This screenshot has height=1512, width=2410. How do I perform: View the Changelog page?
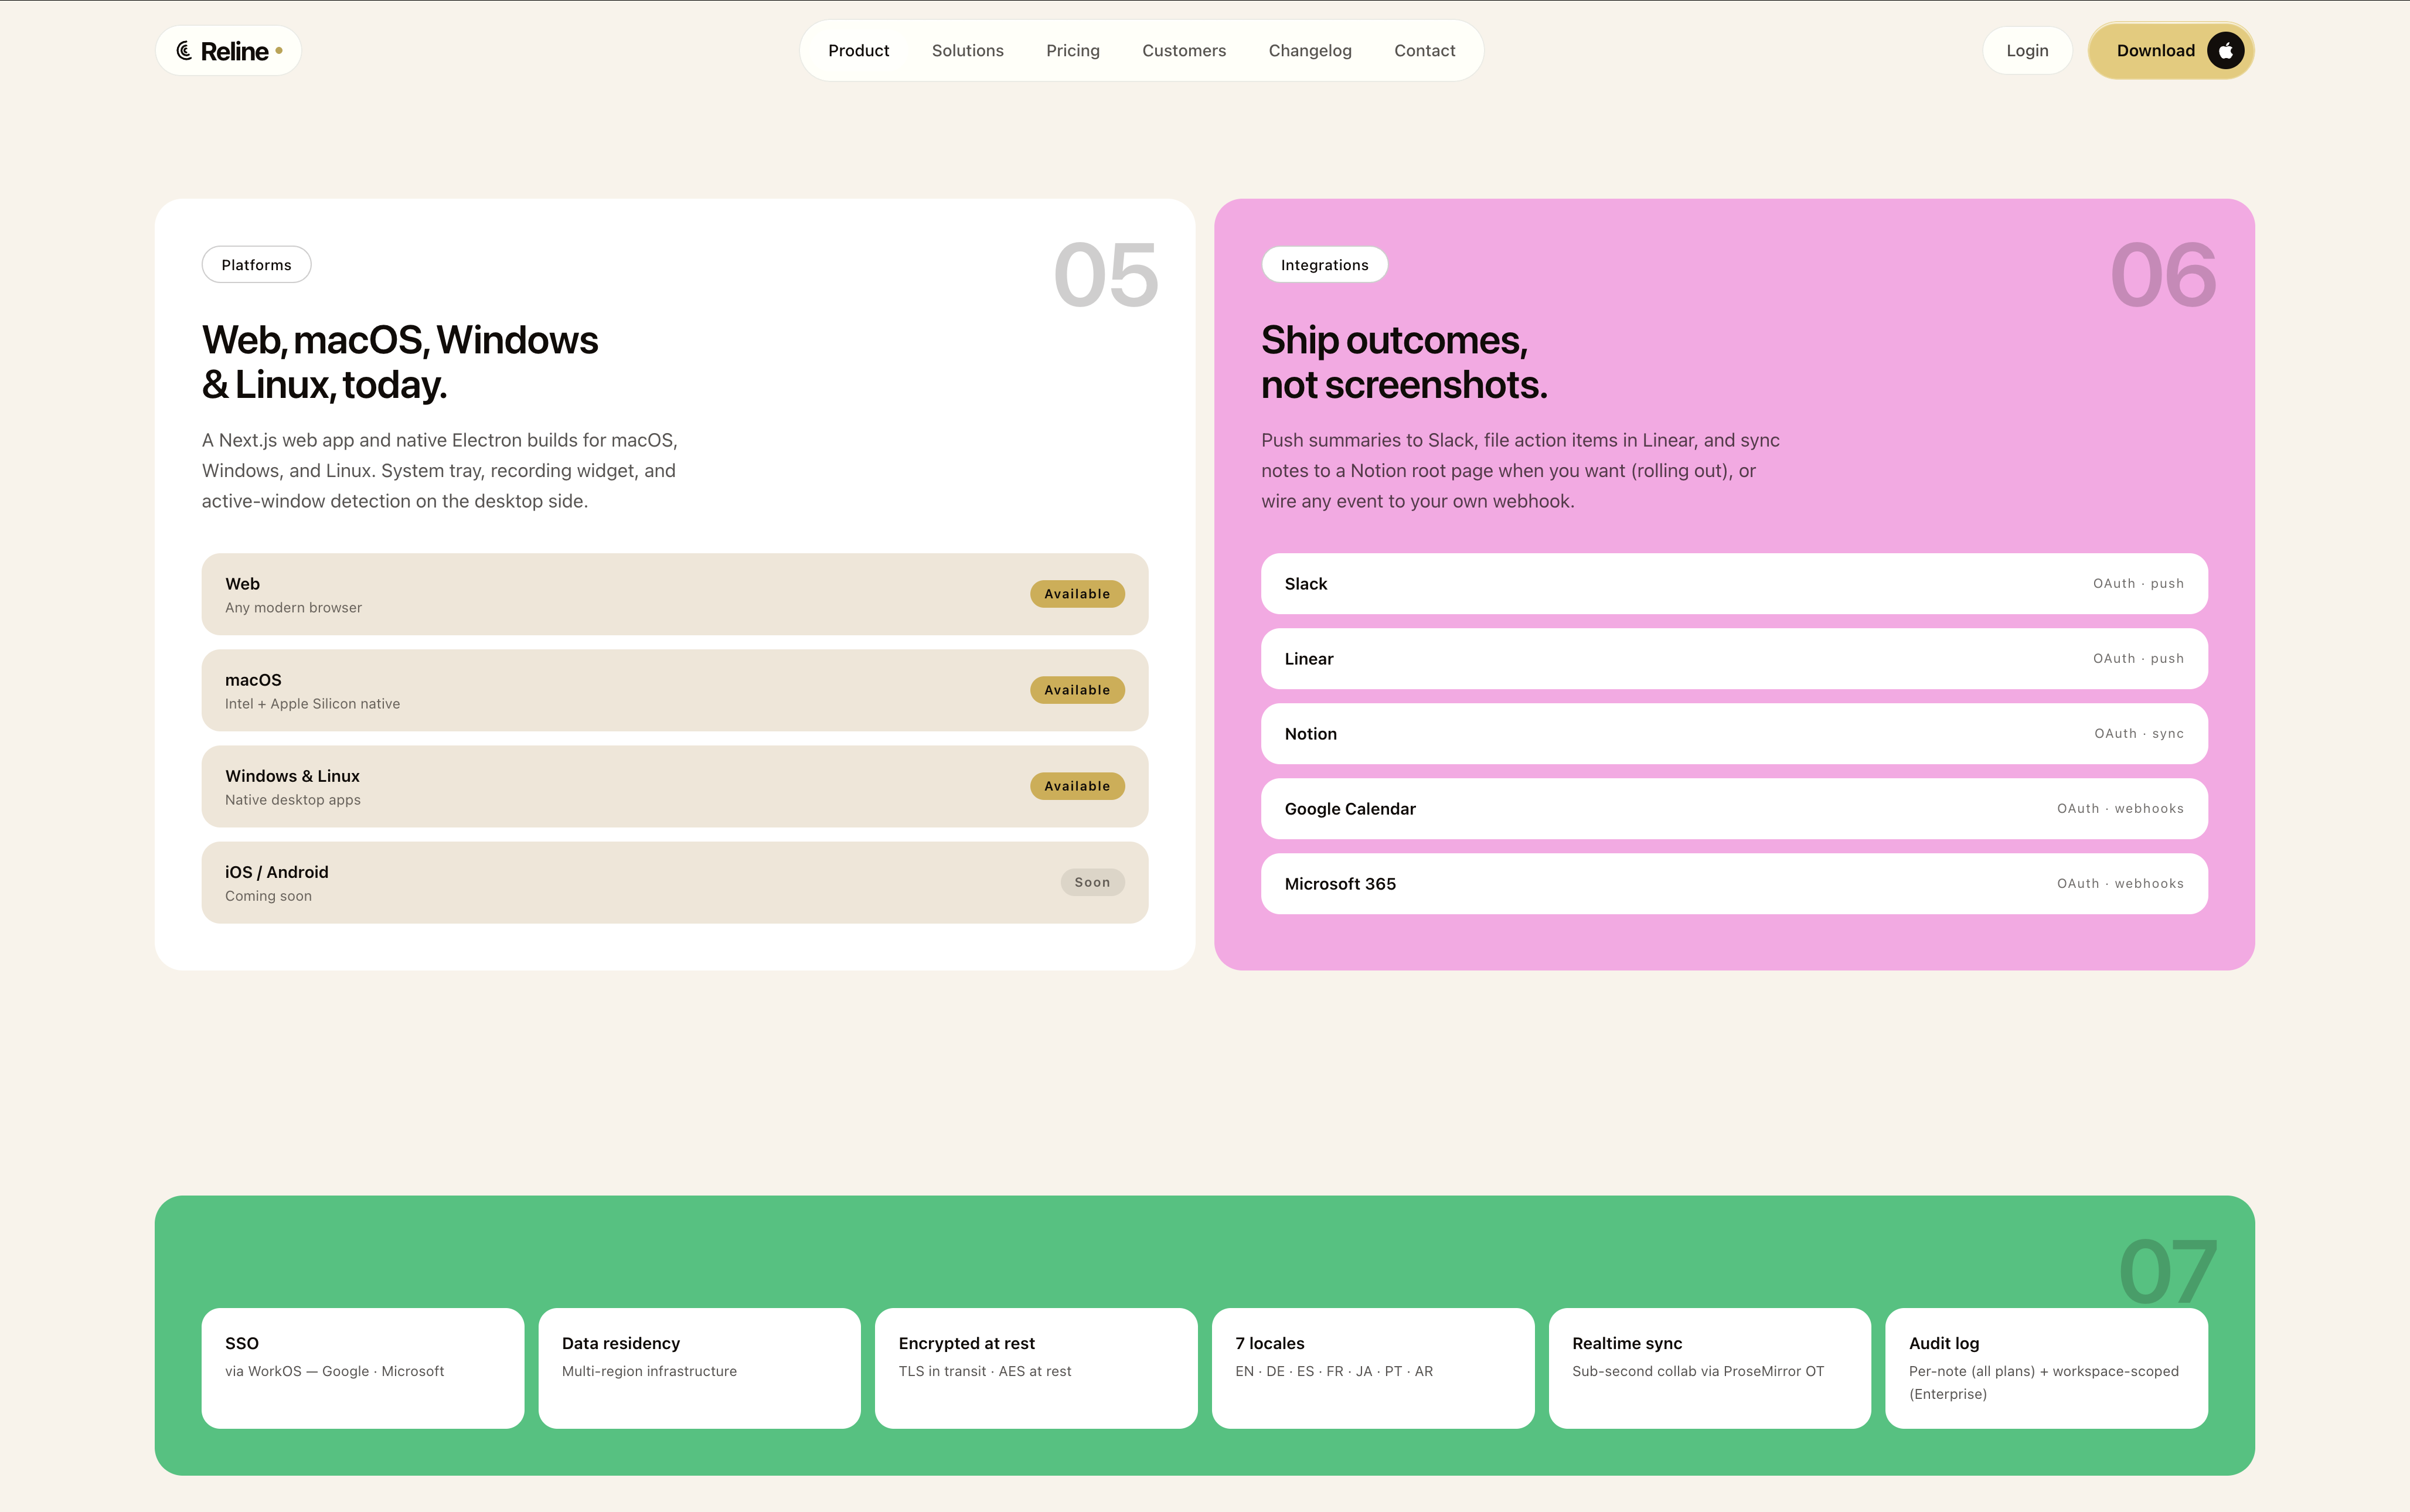point(1309,51)
